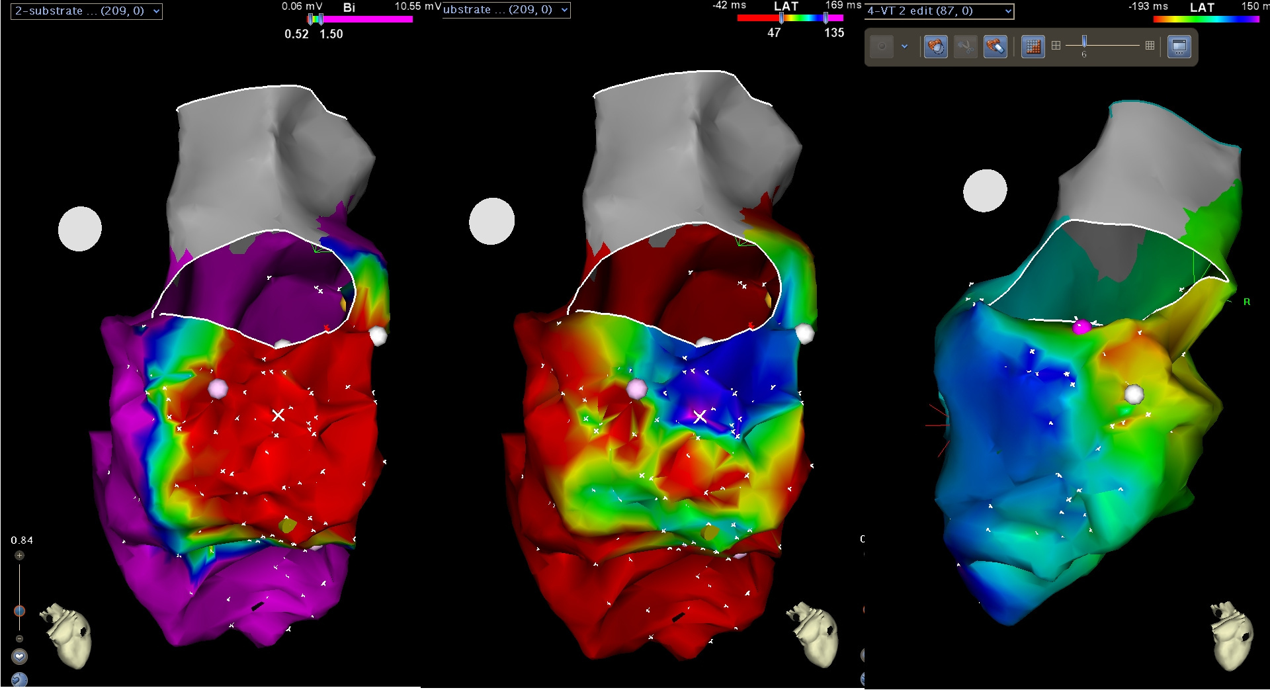Screen dimensions: 1270x690
Task: Click the zoom out minus button
Action: [x=19, y=638]
